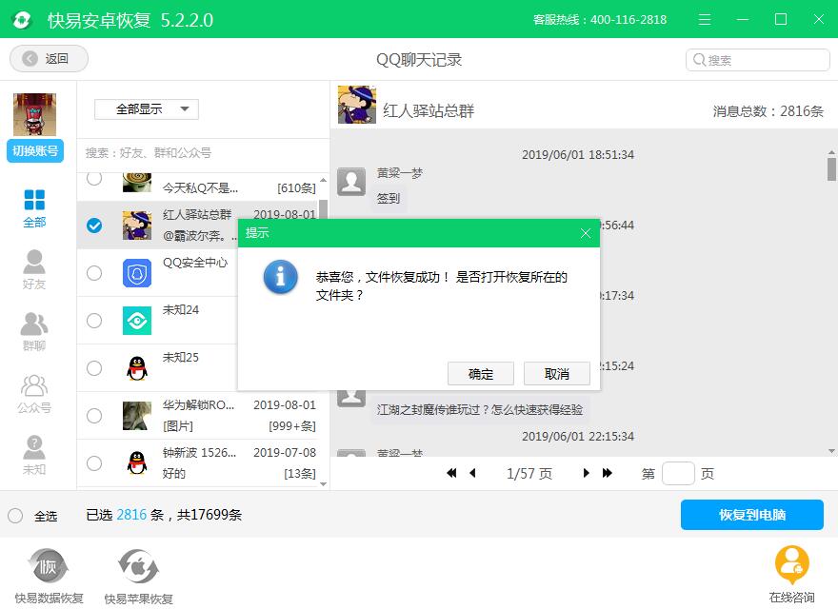
Task: Click the 2019/06/01 18:51:34 timestamp
Action: pyautogui.click(x=578, y=154)
